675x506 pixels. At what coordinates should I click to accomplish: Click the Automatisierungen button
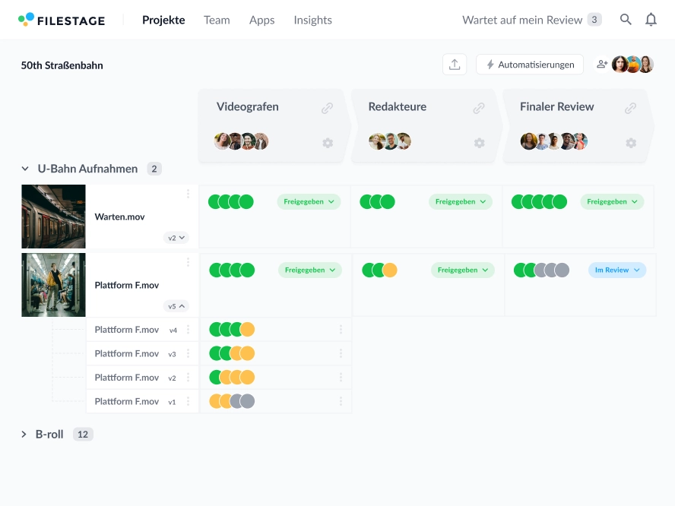[x=530, y=65]
